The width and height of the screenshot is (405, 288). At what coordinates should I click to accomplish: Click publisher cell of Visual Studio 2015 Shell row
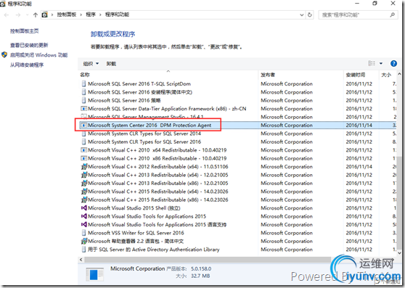(287, 208)
